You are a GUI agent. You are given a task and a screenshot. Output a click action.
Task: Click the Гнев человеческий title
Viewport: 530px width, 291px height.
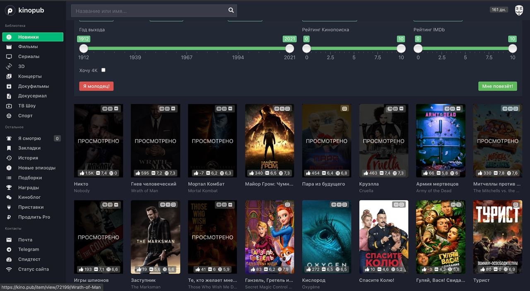154,184
